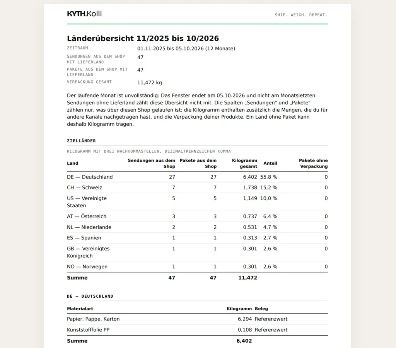
Task: Click the kilogram value '6,294'
Action: (x=245, y=319)
